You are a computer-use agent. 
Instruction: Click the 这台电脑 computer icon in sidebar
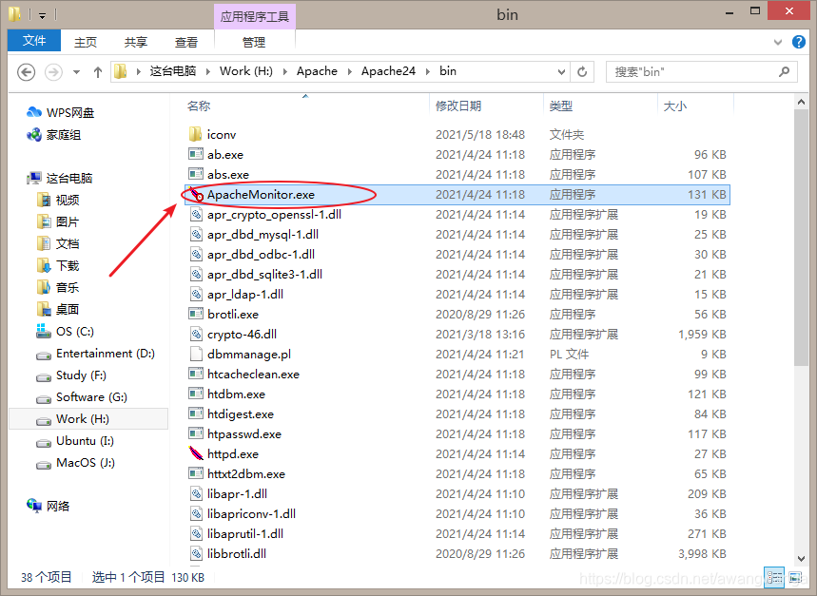pos(34,178)
